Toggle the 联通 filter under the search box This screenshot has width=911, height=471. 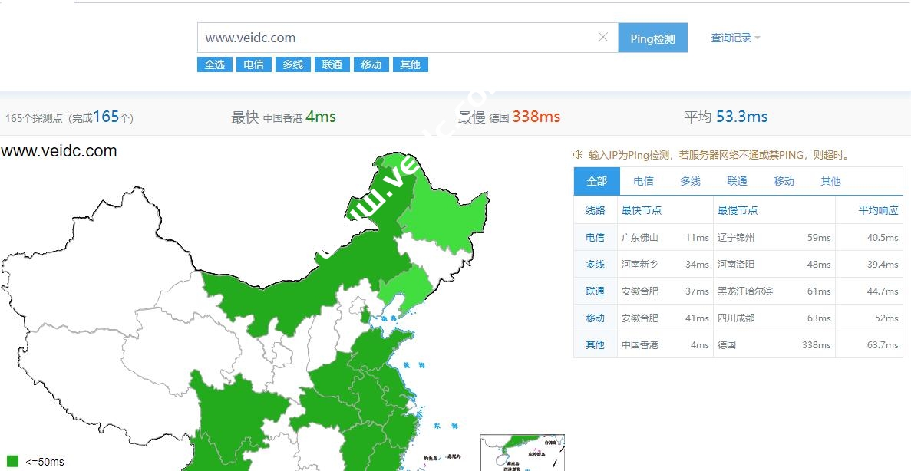coord(332,64)
